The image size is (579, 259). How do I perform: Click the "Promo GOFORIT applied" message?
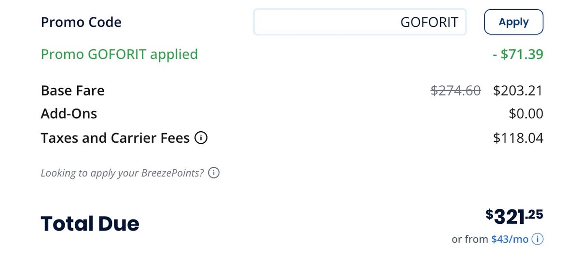[119, 54]
